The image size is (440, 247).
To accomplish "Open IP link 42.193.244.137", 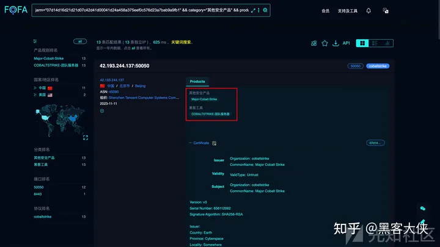I will click(x=112, y=80).
